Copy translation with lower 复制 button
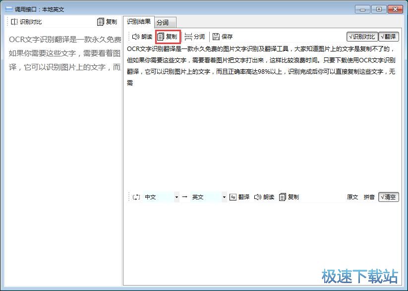 289,197
